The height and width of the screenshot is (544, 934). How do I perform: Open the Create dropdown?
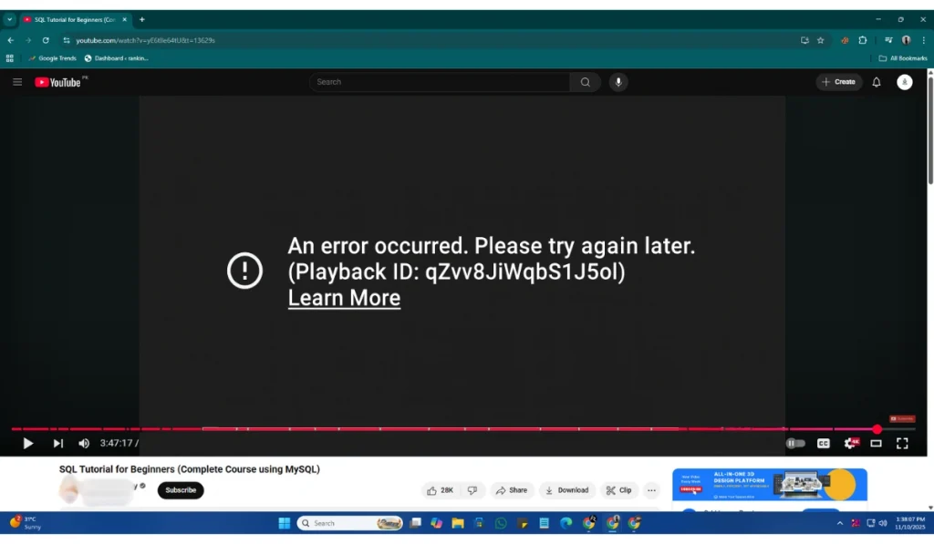[838, 82]
